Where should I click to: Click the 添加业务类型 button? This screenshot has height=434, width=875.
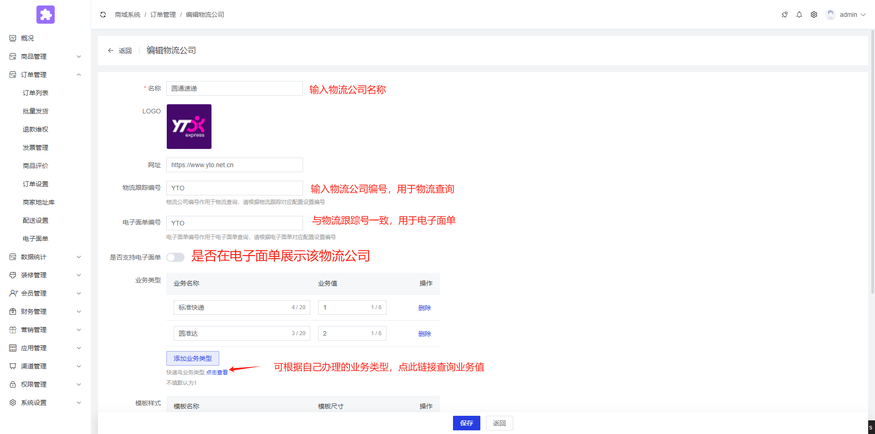(192, 358)
